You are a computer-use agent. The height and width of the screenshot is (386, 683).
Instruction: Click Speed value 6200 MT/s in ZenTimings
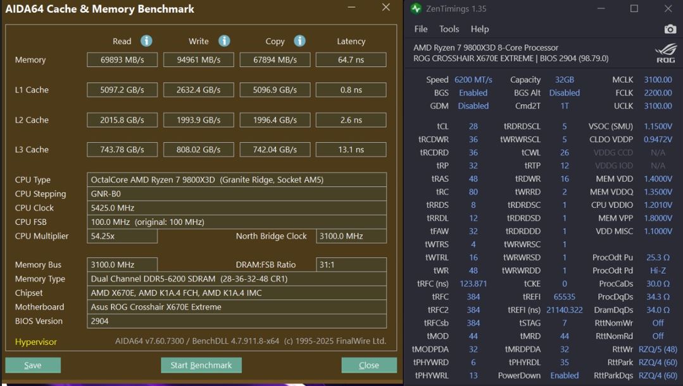point(473,80)
